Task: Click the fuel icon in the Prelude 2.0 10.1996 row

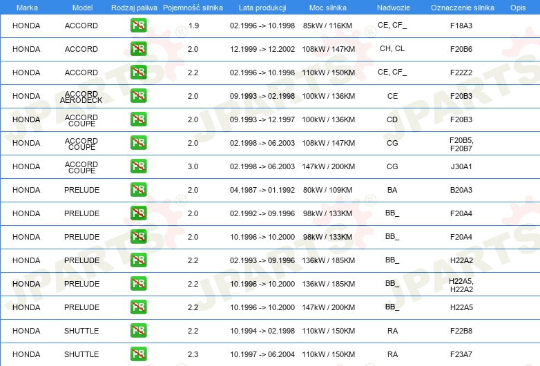Action: point(138,237)
